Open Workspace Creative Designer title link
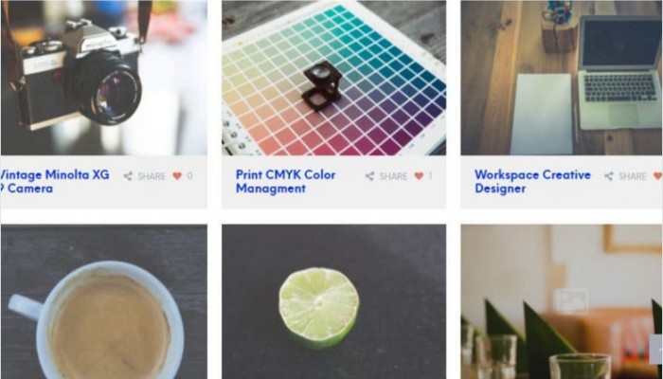The image size is (663, 379). click(x=532, y=182)
